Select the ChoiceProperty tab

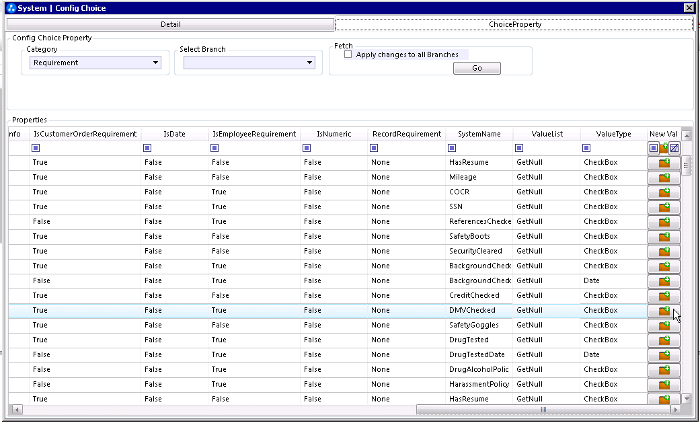pyautogui.click(x=514, y=24)
